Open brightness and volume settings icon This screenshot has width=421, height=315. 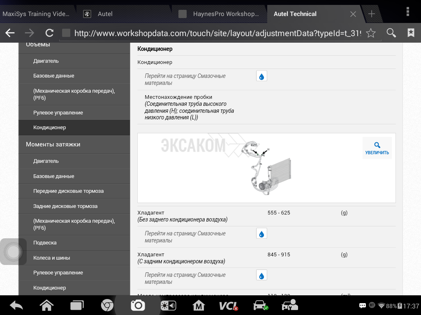point(168,305)
